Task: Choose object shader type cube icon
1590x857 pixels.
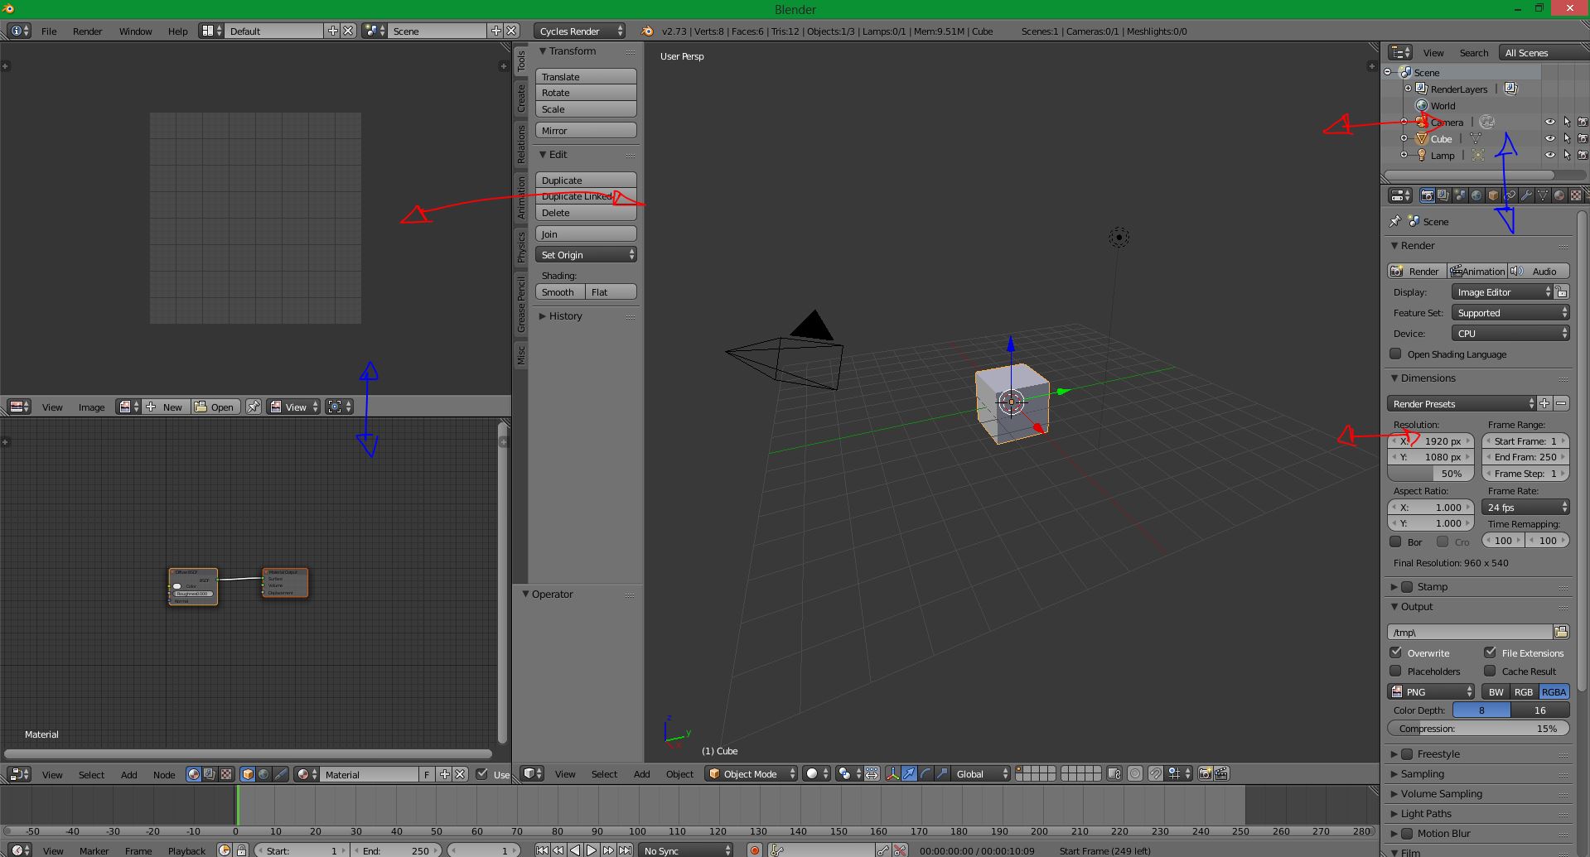Action: (x=247, y=774)
